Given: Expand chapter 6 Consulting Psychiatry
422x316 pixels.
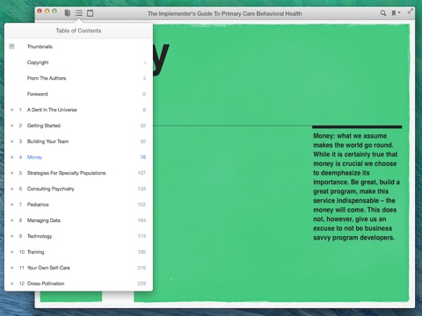Looking at the screenshot, I should pos(12,189).
